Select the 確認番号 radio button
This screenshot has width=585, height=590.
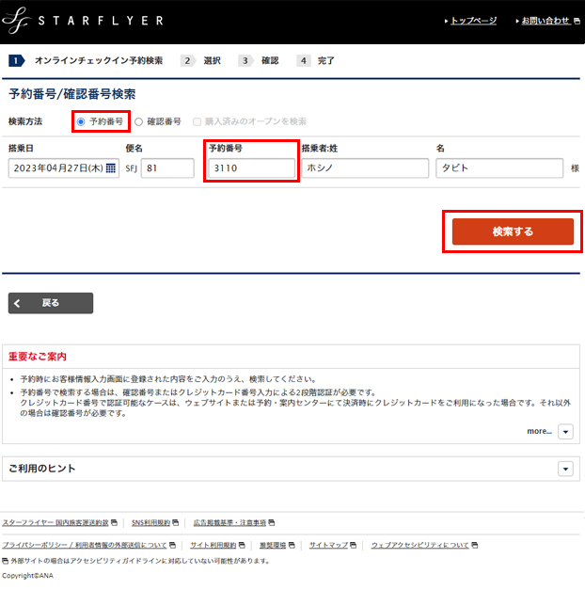tap(139, 121)
